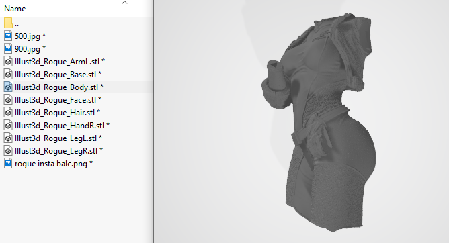Click the Illust3d_Rogue_LegL.stl file icon
This screenshot has height=243, width=449.
(x=8, y=138)
